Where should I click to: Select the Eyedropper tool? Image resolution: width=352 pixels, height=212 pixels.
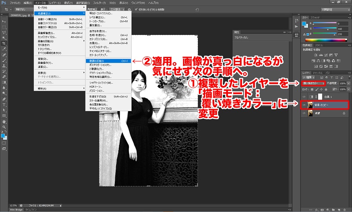coord(4,49)
